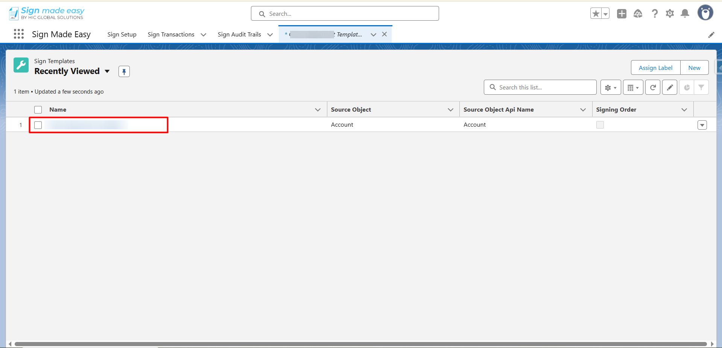Open the Setup gear icon
The width and height of the screenshot is (722, 348).
click(670, 14)
